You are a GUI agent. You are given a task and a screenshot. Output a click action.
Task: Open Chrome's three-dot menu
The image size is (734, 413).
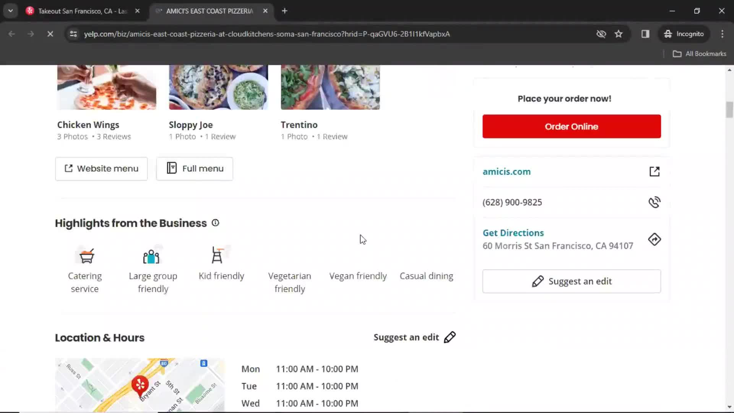click(x=722, y=34)
